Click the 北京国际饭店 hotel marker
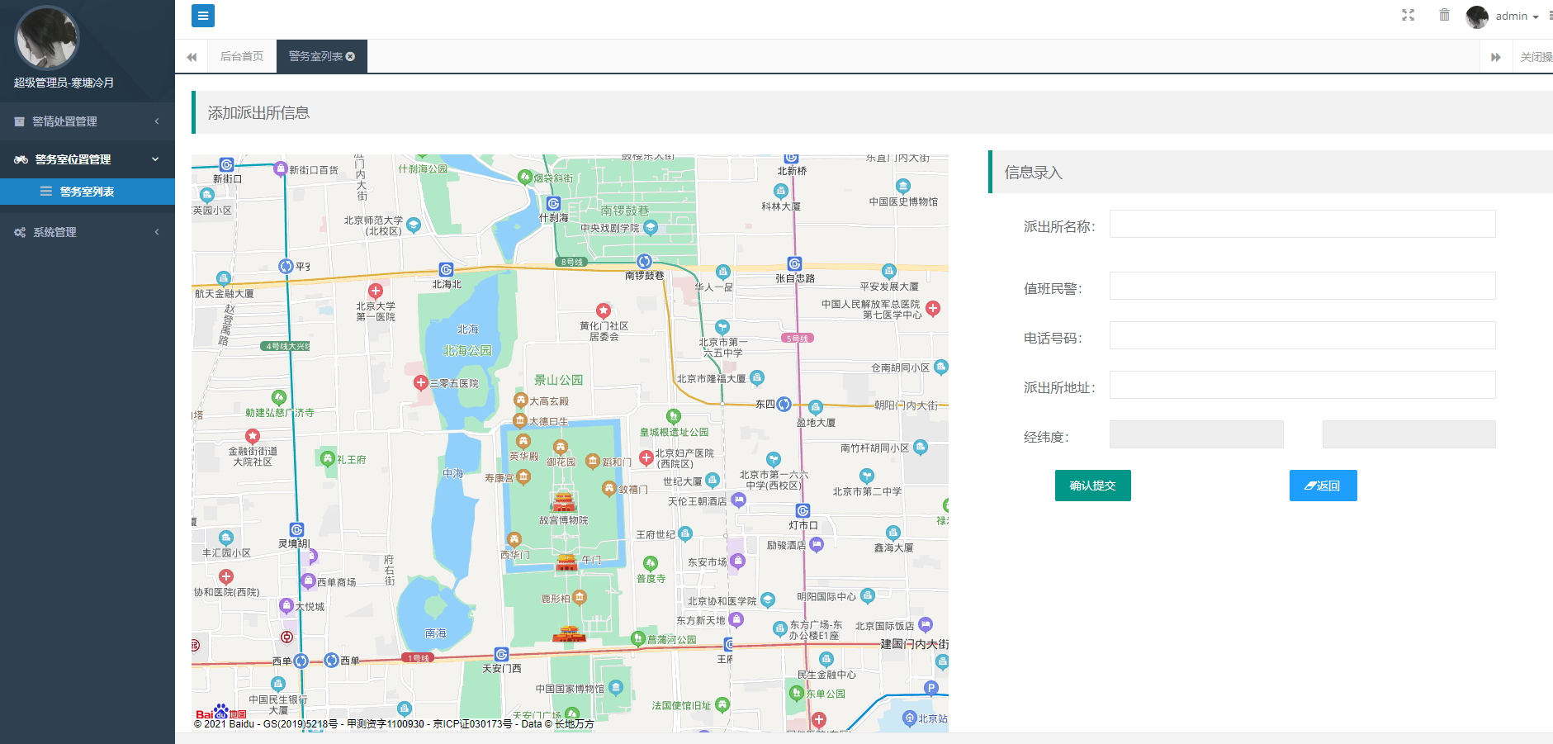Viewport: 1553px width, 744px height. [x=926, y=624]
